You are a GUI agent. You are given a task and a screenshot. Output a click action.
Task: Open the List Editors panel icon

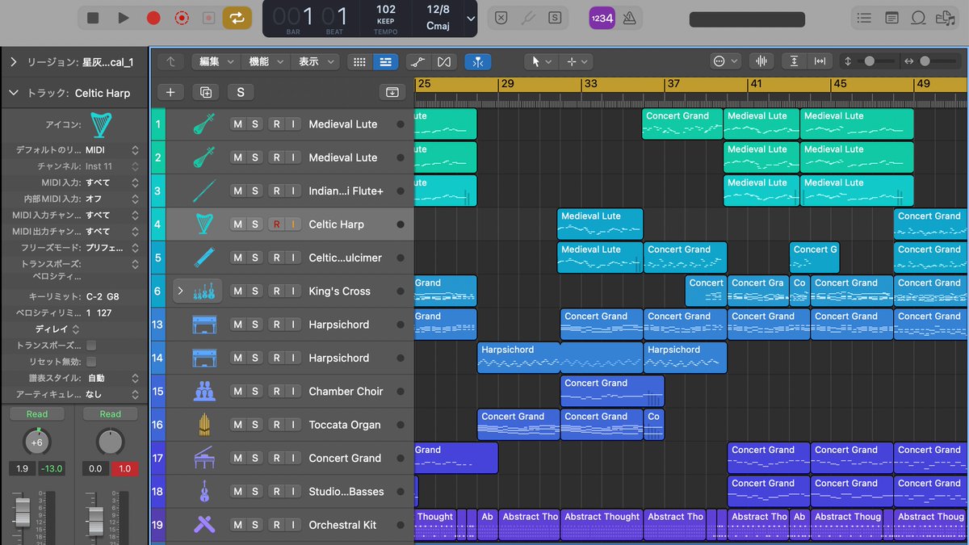(x=865, y=18)
